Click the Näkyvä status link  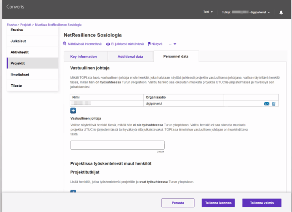pos(157,44)
